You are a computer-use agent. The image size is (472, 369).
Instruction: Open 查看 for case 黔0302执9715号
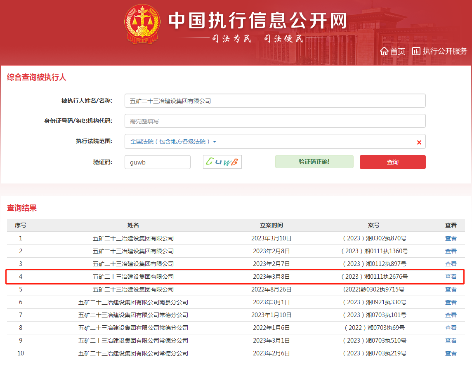pyautogui.click(x=451, y=289)
